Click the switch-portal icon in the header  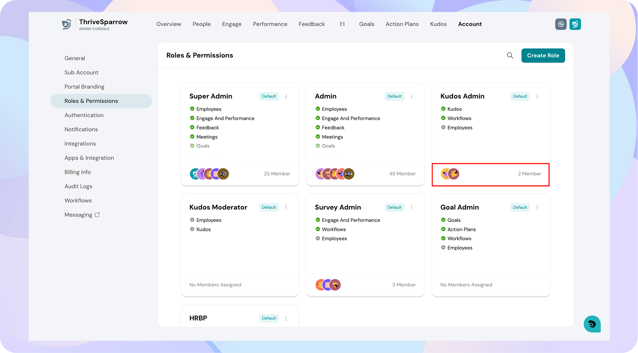pyautogui.click(x=561, y=24)
